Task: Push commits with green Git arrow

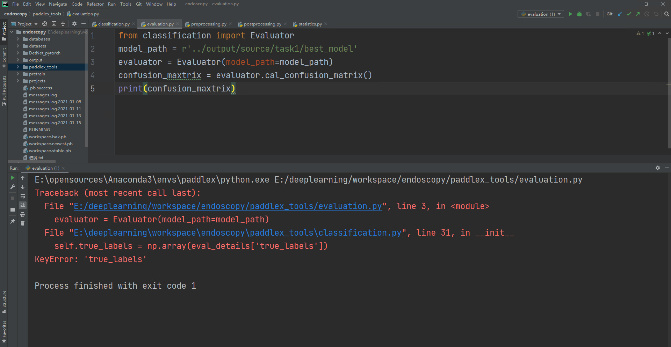Action: click(x=638, y=14)
